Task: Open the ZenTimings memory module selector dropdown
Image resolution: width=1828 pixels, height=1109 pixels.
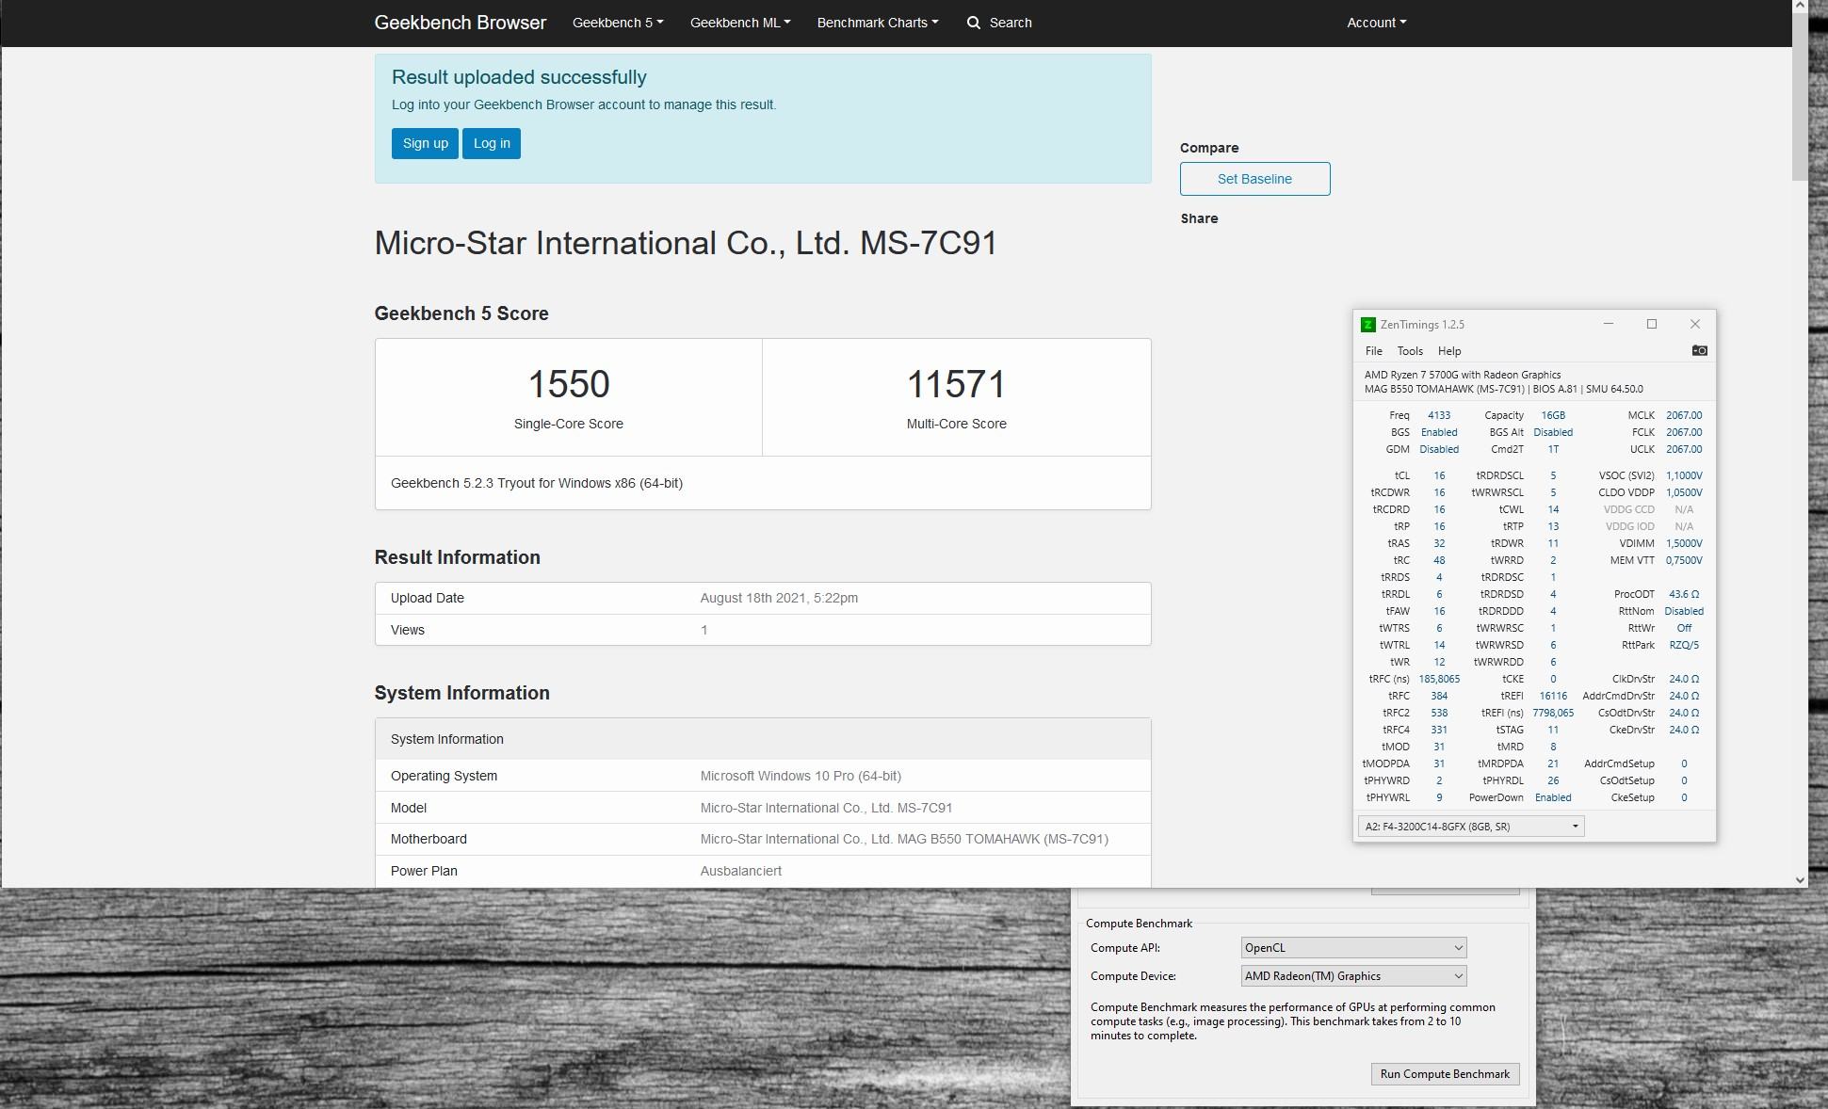Action: (x=1471, y=827)
